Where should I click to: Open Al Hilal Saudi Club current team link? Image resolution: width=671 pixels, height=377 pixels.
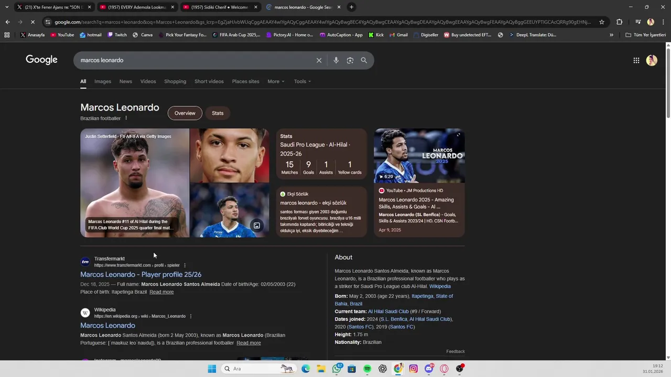click(x=388, y=312)
